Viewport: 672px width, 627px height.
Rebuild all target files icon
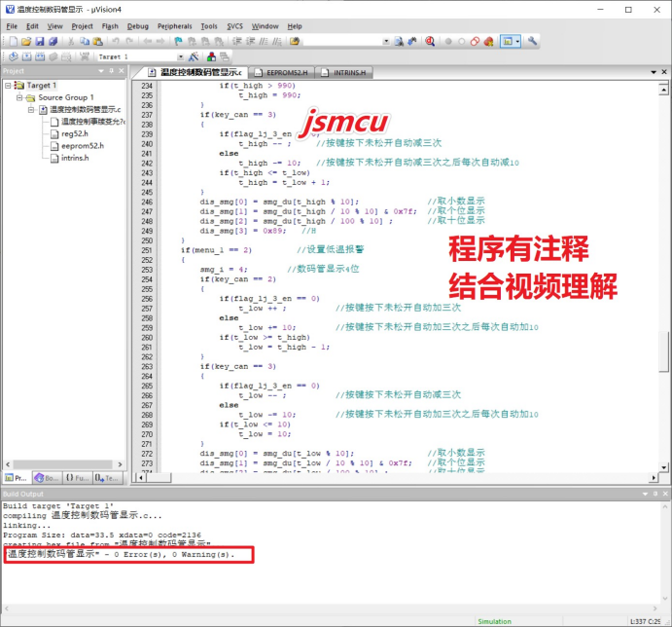point(40,56)
